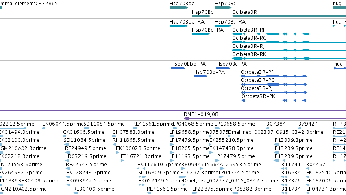Click the Hsp70Bbb-PA protein label
The image size is (346, 195).
pyautogui.click(x=188, y=64)
